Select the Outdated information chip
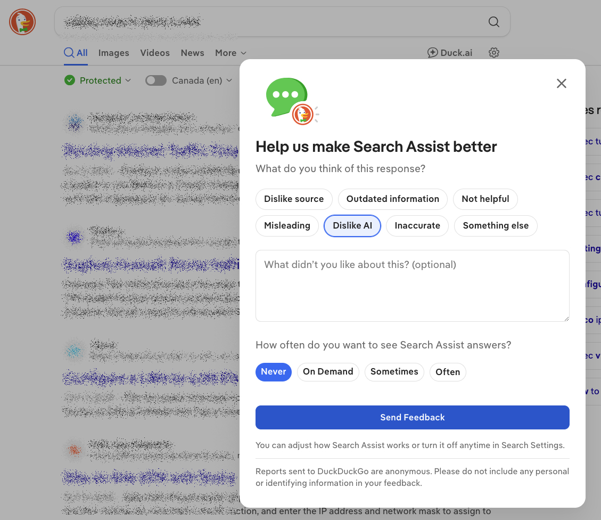This screenshot has height=520, width=601. [393, 199]
